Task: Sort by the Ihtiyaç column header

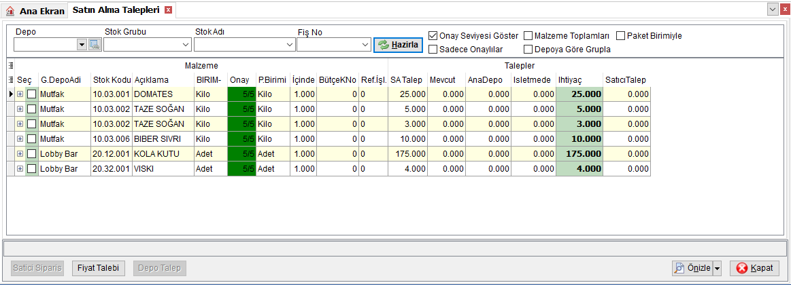Action: coord(579,79)
